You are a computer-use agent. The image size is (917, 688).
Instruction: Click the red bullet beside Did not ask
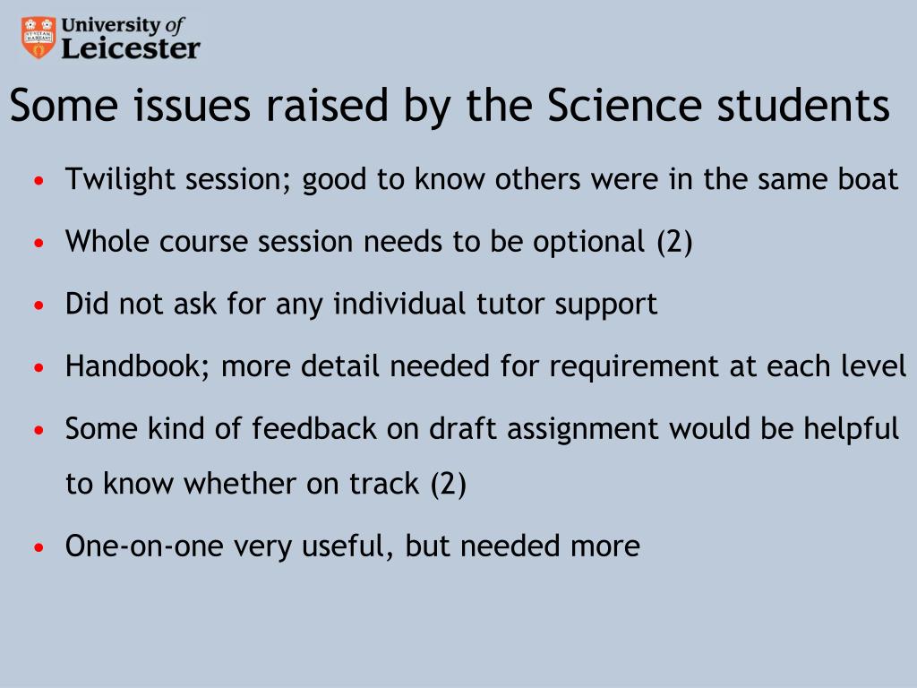pos(39,305)
